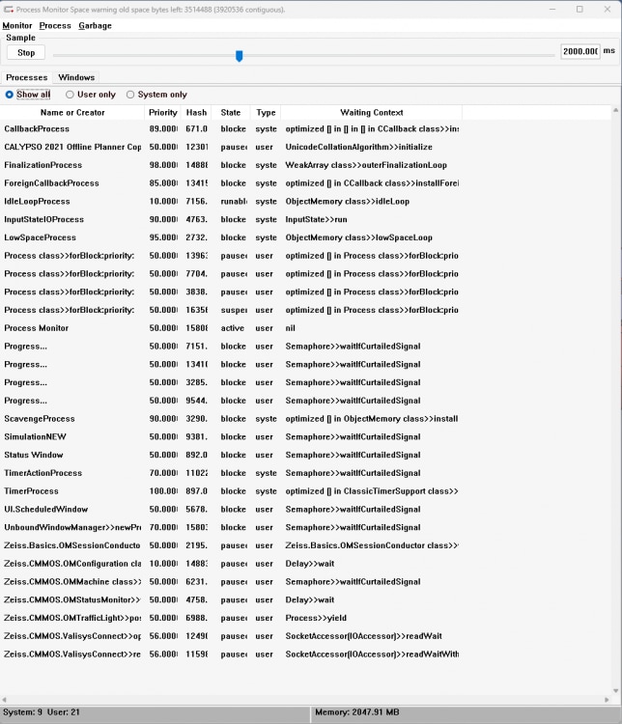Open the Process menu

tap(55, 26)
